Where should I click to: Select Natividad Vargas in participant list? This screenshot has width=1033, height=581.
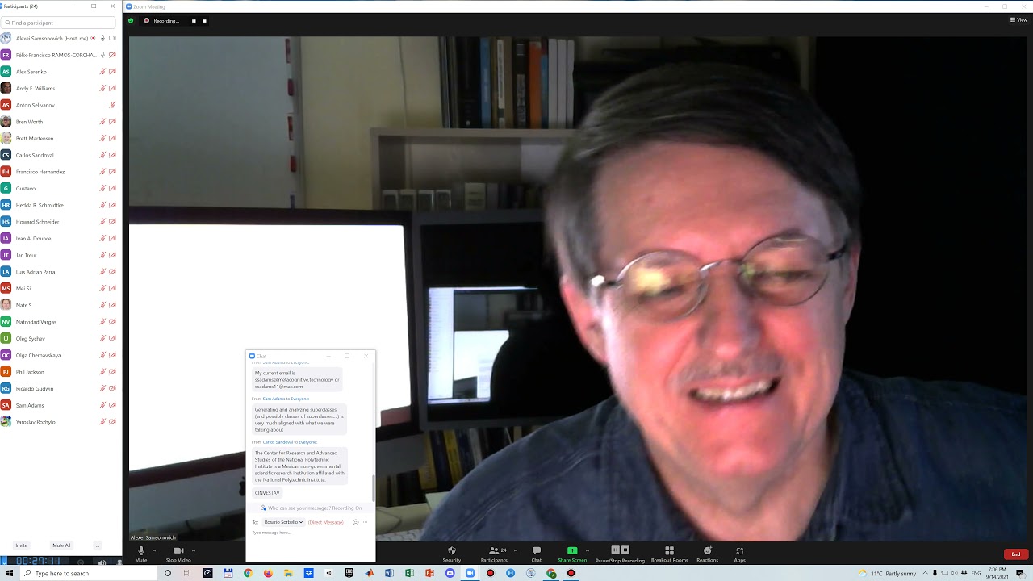[61, 322]
